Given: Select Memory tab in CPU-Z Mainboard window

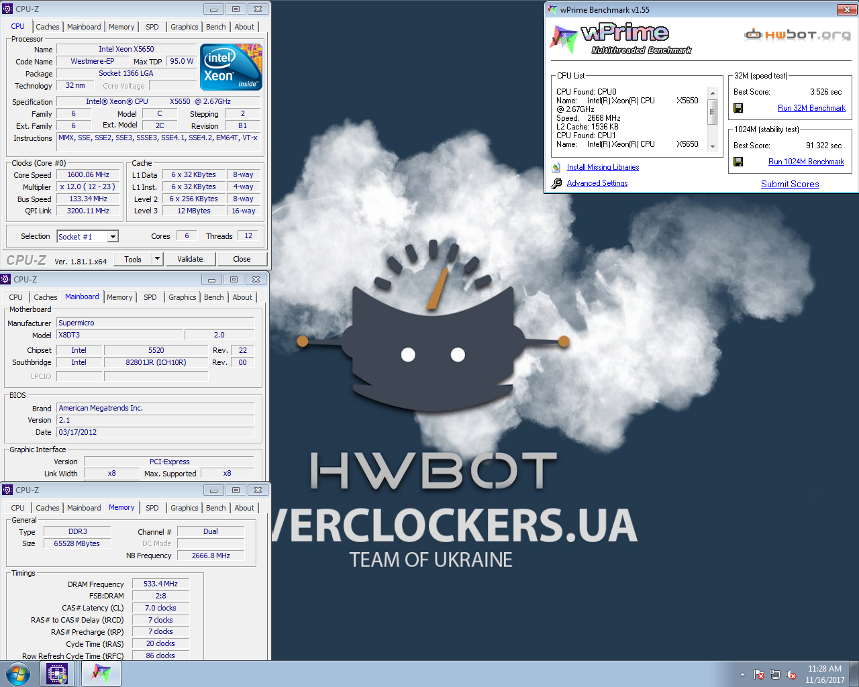Looking at the screenshot, I should tap(119, 297).
